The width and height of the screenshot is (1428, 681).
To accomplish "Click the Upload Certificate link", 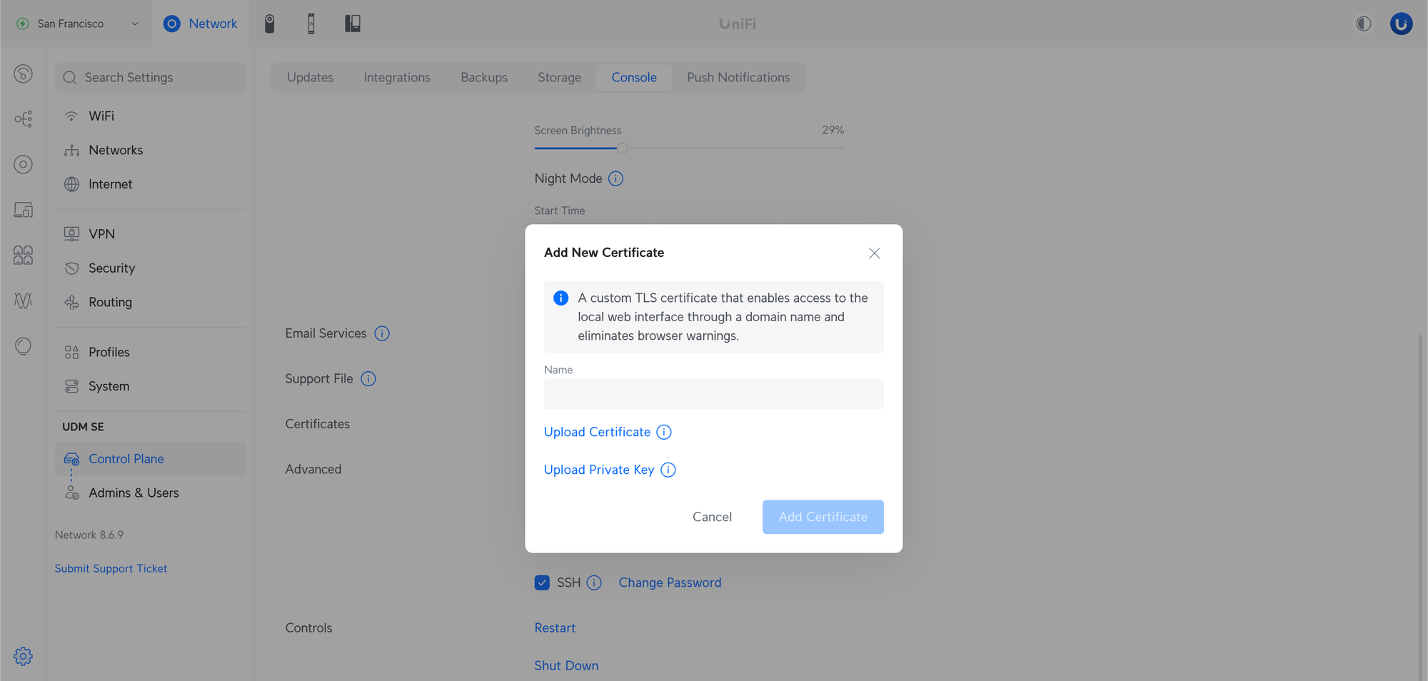I will pos(597,433).
